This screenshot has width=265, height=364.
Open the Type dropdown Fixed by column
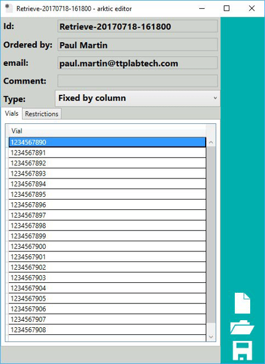[x=138, y=98]
